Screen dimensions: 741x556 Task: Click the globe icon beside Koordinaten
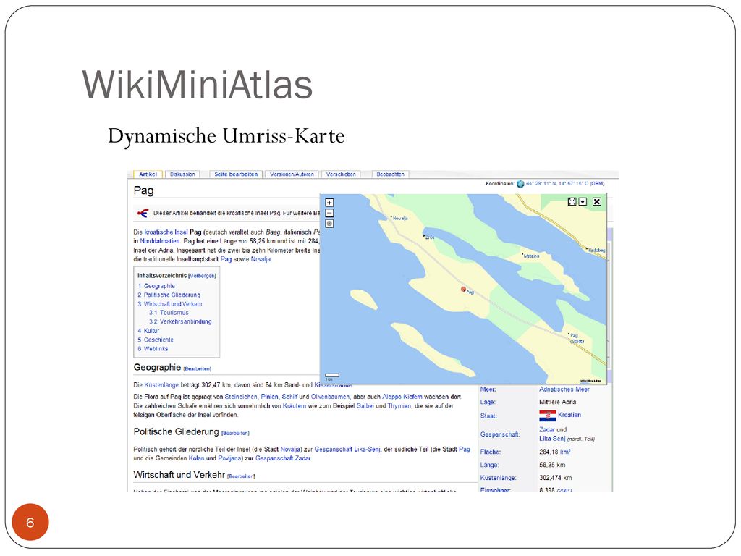tap(520, 183)
